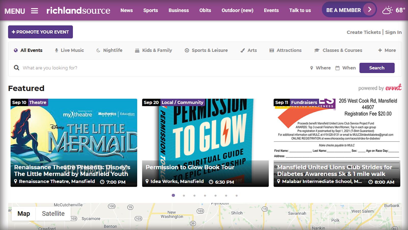
Task: Select the first active carousel dot
Action: [x=173, y=195]
